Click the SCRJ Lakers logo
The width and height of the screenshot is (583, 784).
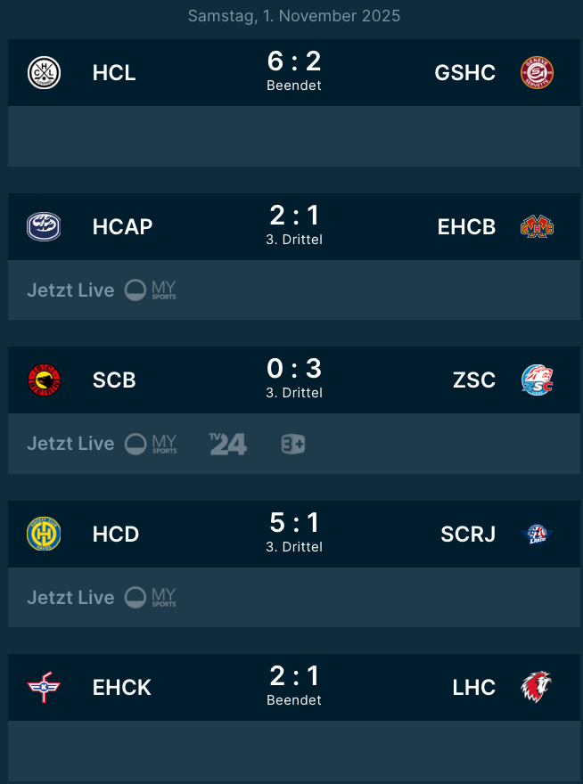(537, 534)
